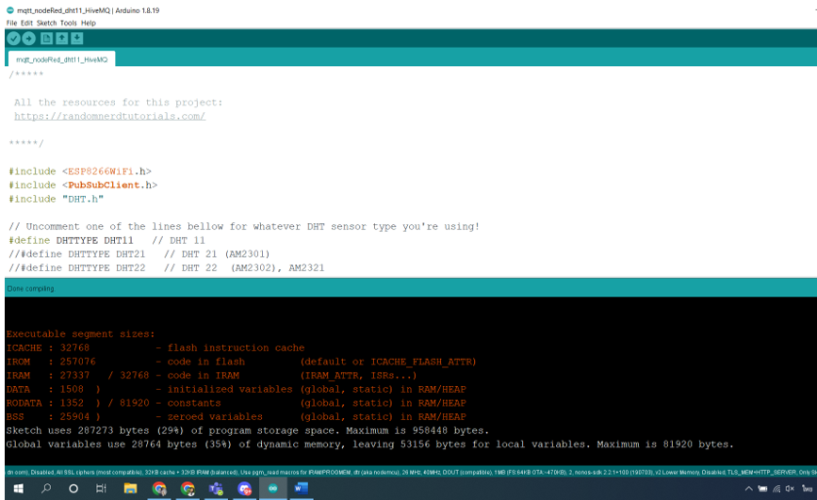The width and height of the screenshot is (817, 500).
Task: Click 'All the resources for this project' comment
Action: tap(119, 103)
